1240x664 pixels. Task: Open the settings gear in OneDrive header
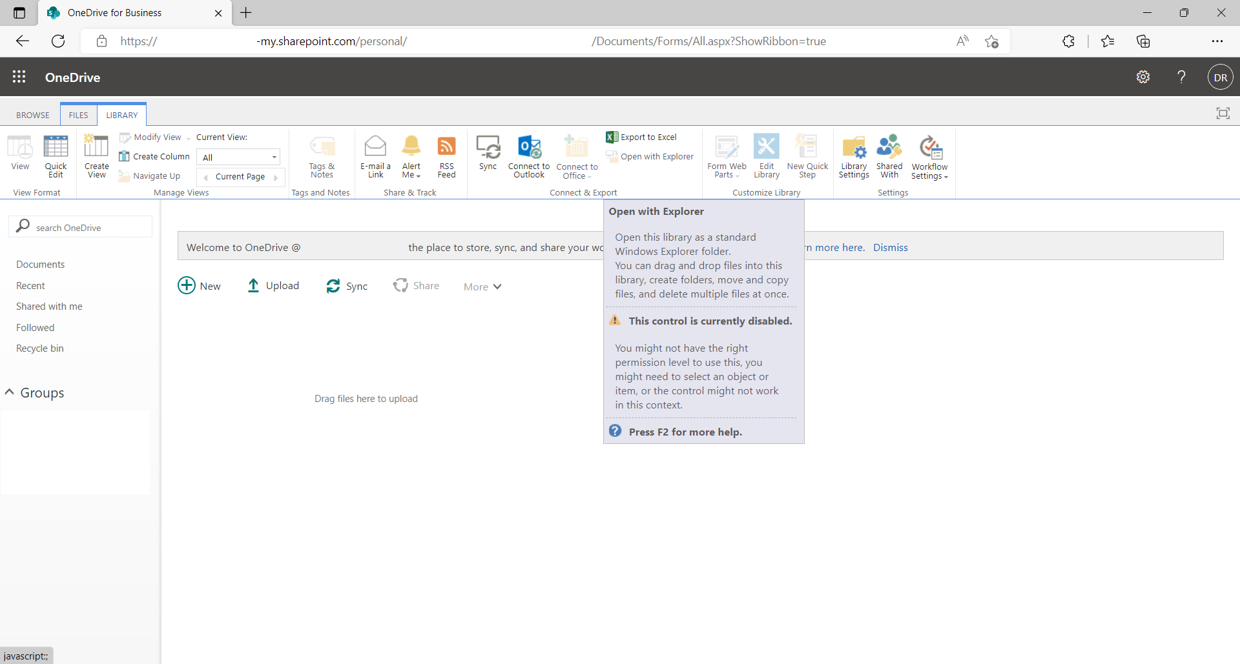(x=1143, y=77)
